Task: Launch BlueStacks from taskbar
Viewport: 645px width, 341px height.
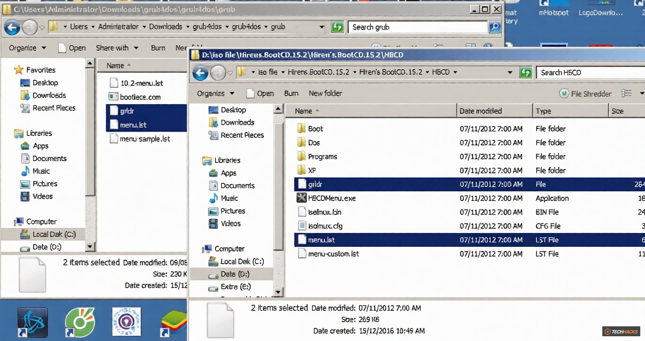Action: click(x=174, y=323)
